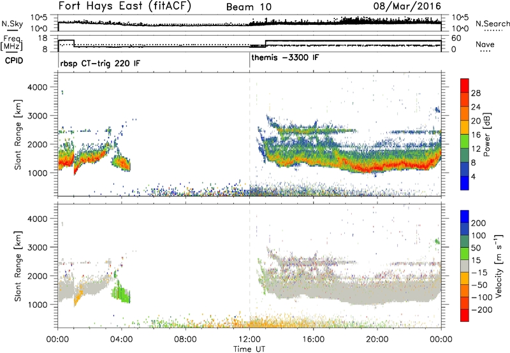Click the '4000' tick on power panel

pos(38,87)
